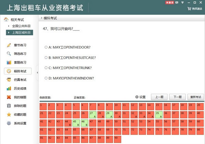Jump to green question box 27

pyautogui.click(x=93, y=115)
